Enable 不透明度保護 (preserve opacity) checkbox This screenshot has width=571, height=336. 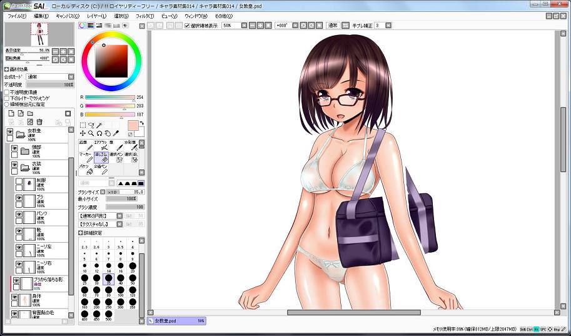7,92
